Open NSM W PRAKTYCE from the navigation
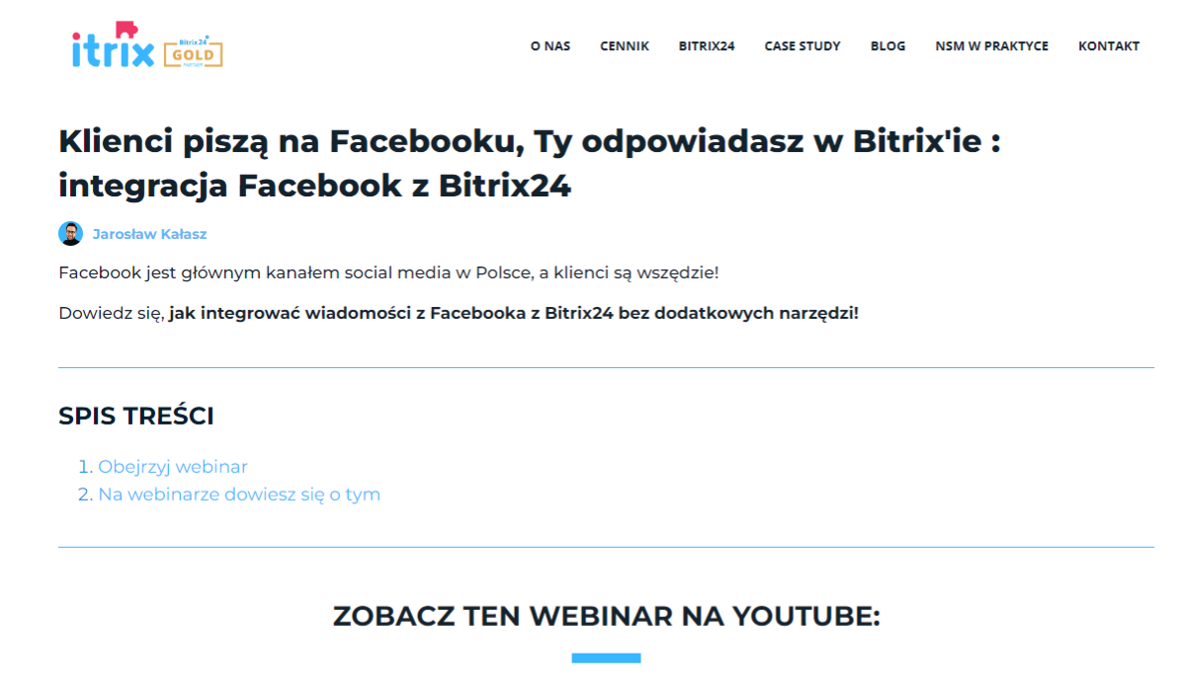Viewport: 1180px width, 691px height. (x=991, y=45)
